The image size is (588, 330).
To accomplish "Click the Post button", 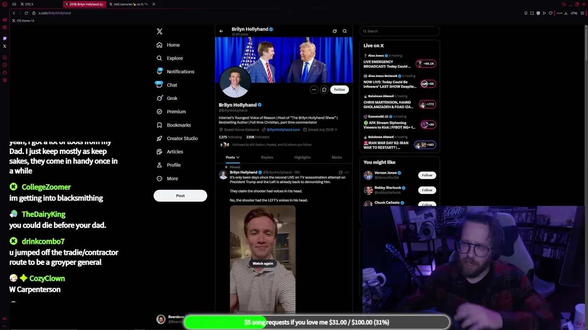I will [180, 196].
